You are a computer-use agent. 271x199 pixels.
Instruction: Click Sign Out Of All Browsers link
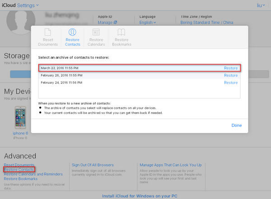tap(93, 165)
